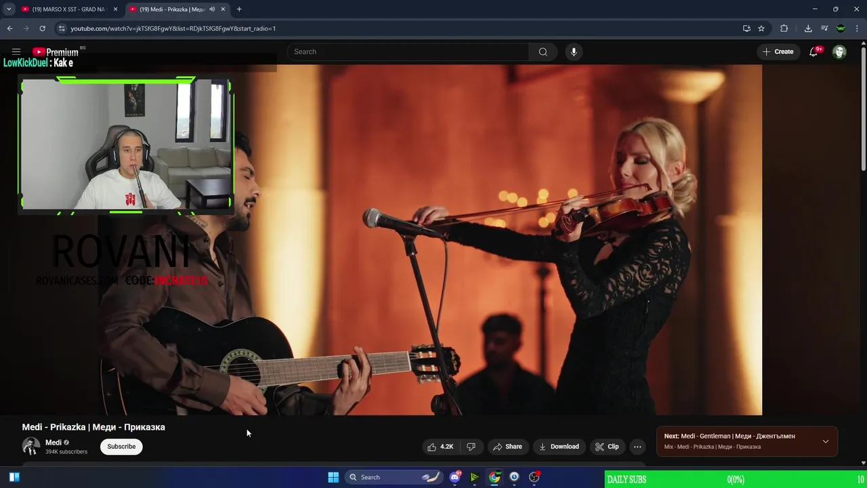
Task: Download the video
Action: [559, 447]
